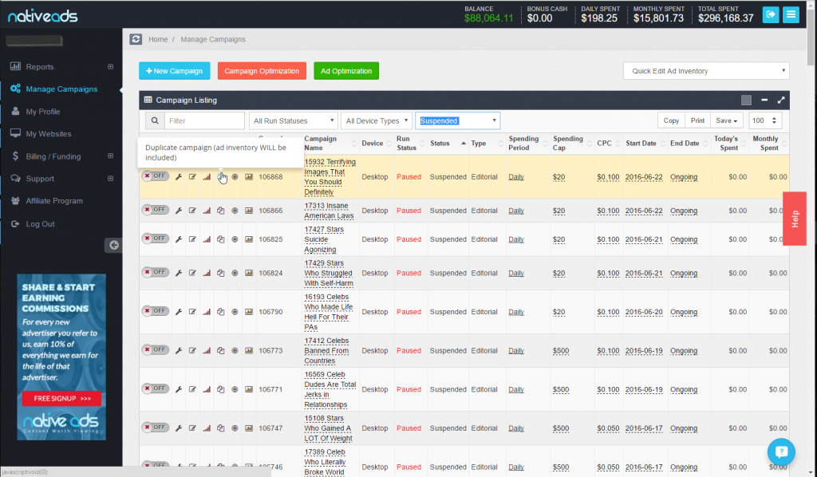Expand the plus icon beside Reports
The image size is (817, 477).
point(110,67)
